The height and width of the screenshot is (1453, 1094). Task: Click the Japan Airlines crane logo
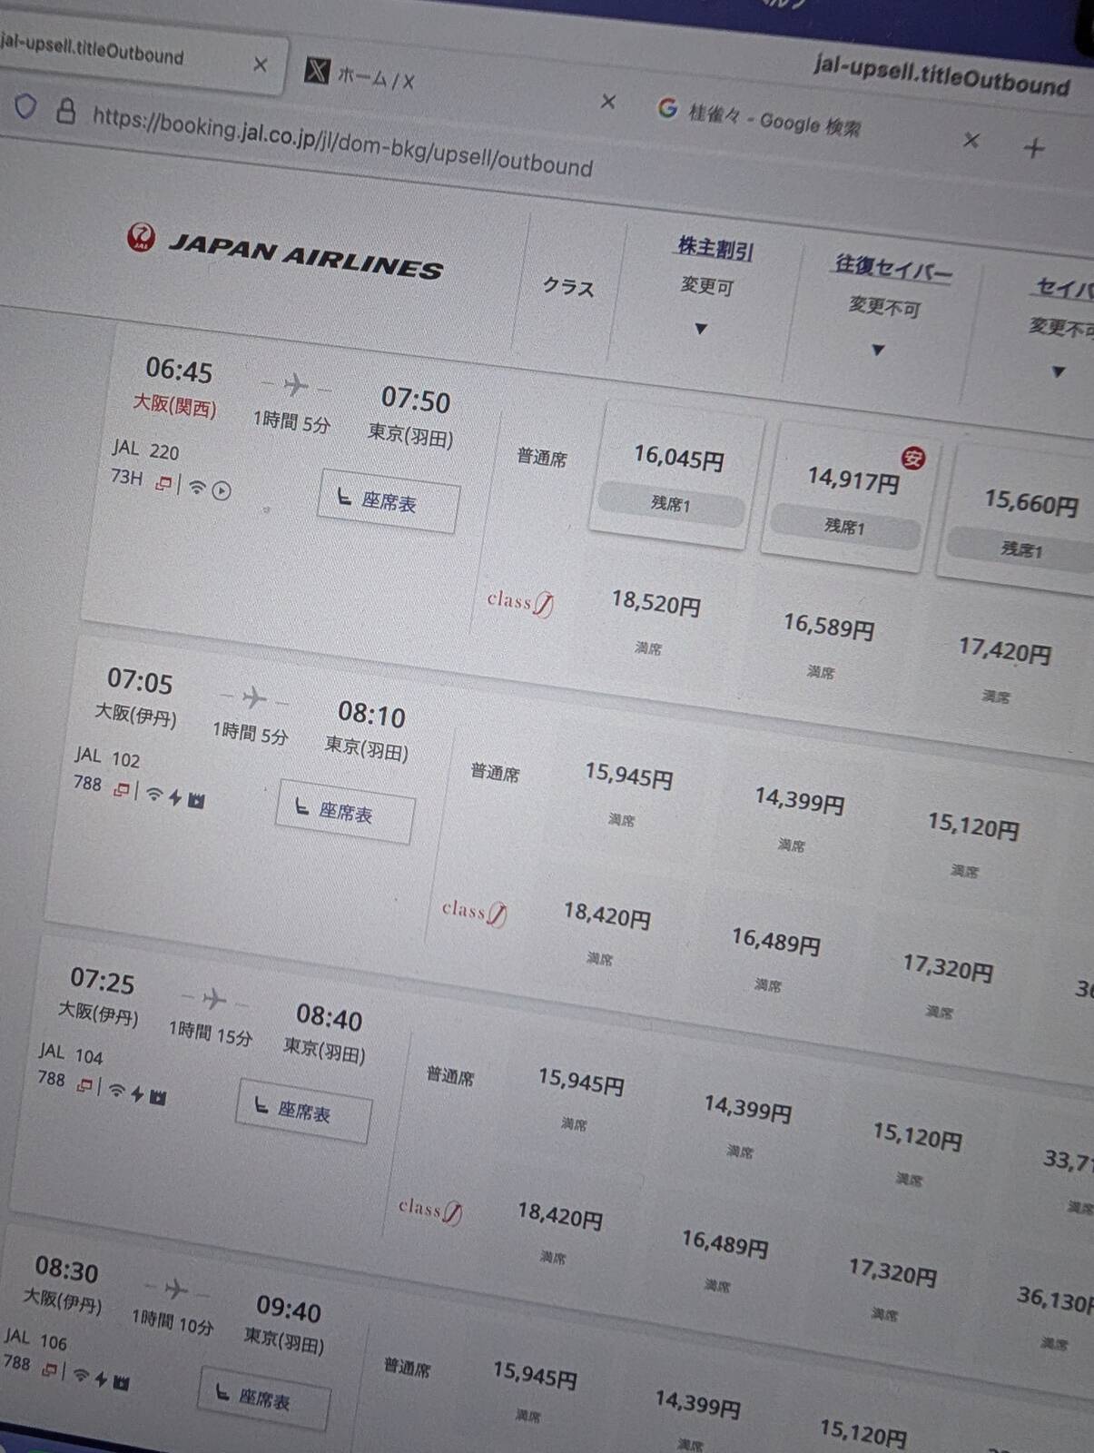click(x=141, y=237)
